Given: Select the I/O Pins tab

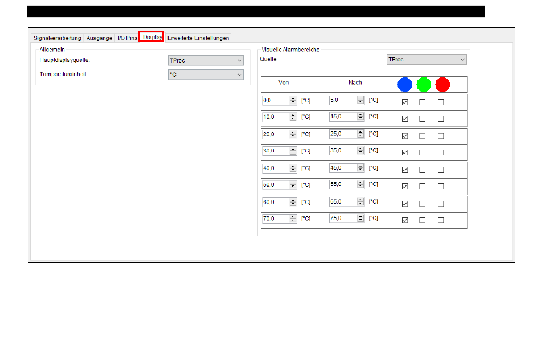Looking at the screenshot, I should (127, 38).
